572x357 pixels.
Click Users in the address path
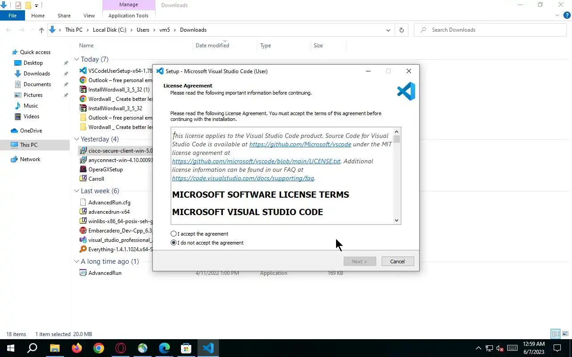[x=143, y=30]
